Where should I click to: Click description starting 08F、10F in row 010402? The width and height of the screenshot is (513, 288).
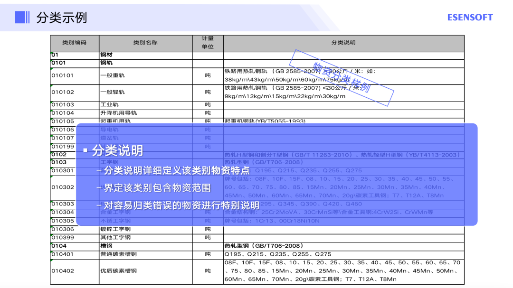coord(342,271)
